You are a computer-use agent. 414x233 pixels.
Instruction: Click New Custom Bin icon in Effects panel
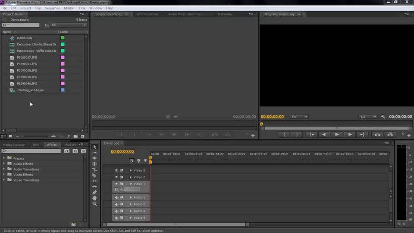pos(73,224)
